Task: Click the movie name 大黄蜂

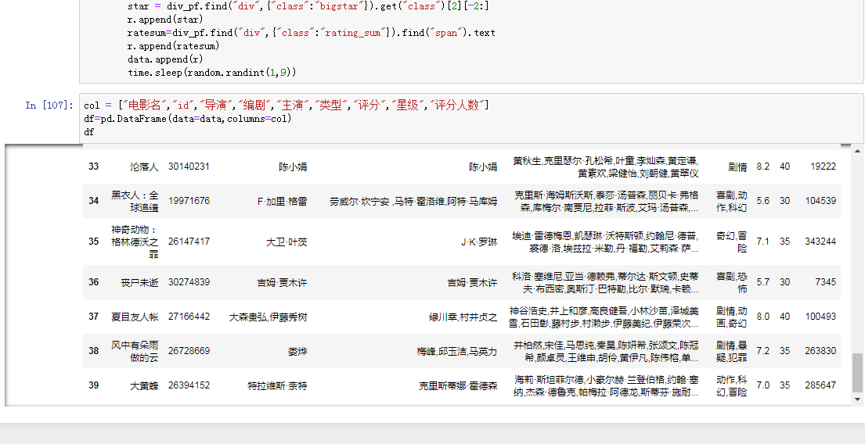Action: click(x=144, y=385)
